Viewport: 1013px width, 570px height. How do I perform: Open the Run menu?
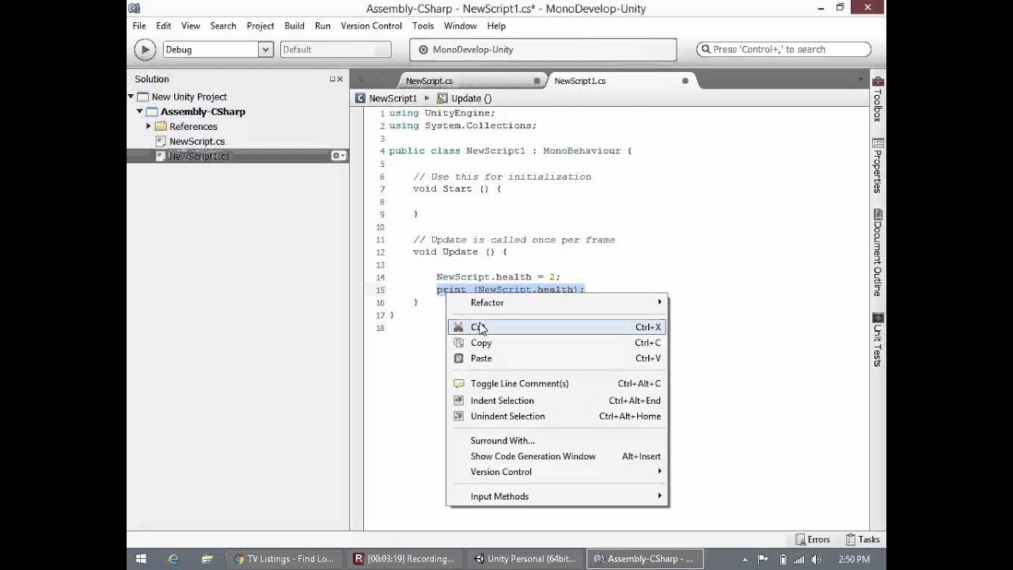[x=323, y=25]
